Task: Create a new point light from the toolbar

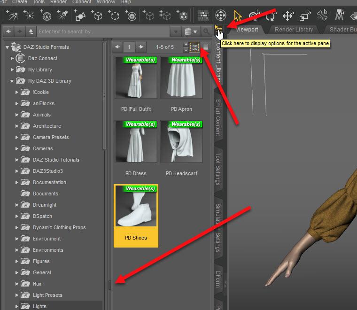Action: [x=29, y=15]
